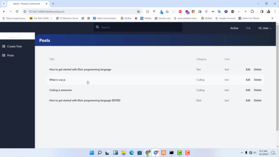Viewport: 279px width, 157px height.
Task: Edit the 'Coding is awesome' post
Action: [248, 90]
